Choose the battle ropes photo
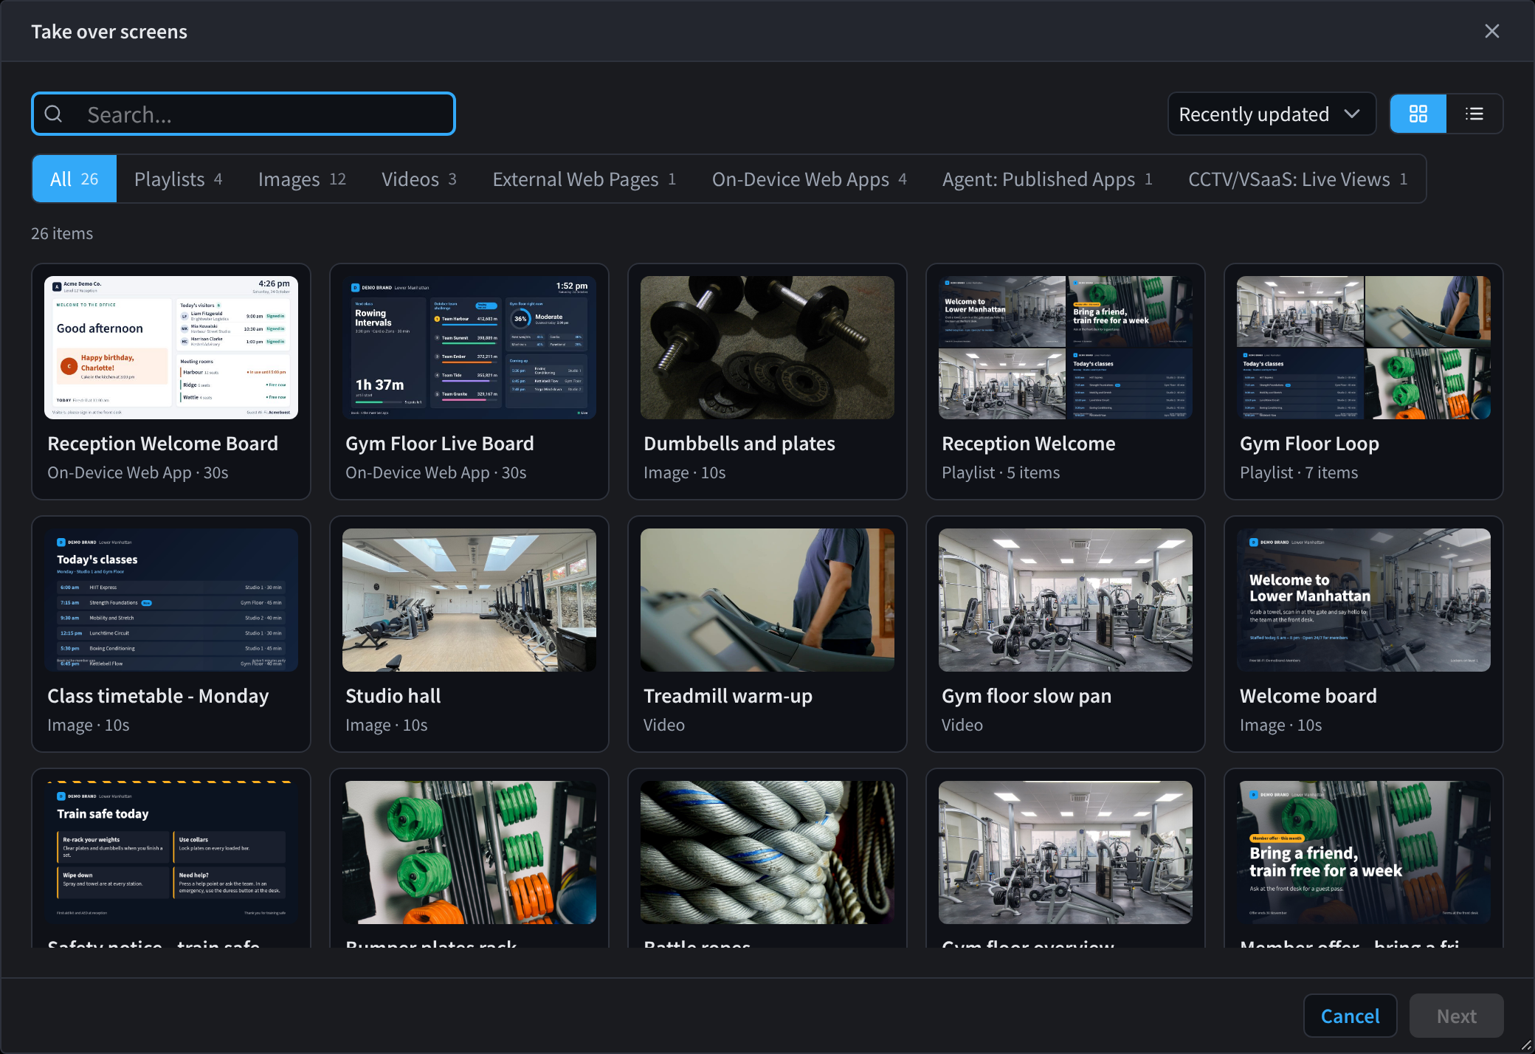1535x1054 pixels. [767, 852]
